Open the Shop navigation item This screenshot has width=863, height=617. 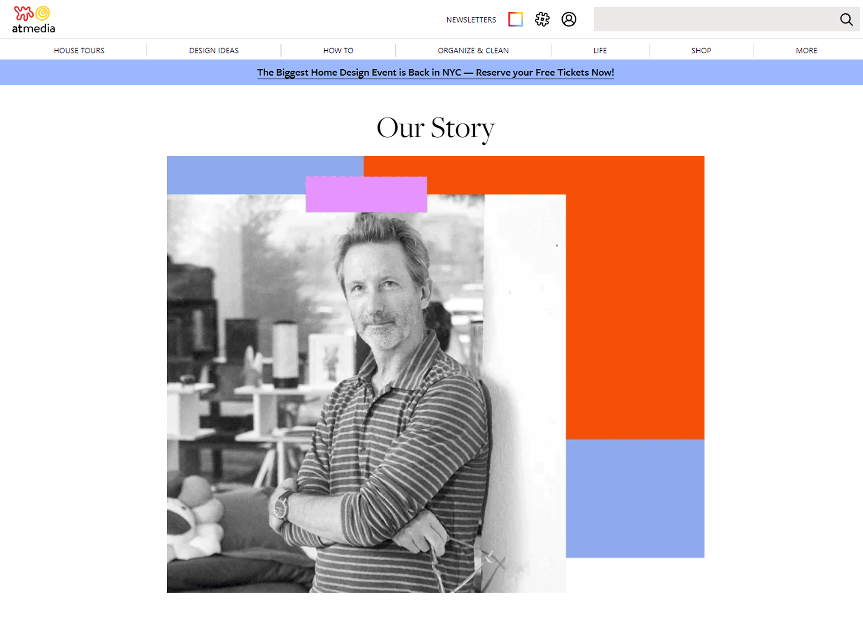pos(701,50)
